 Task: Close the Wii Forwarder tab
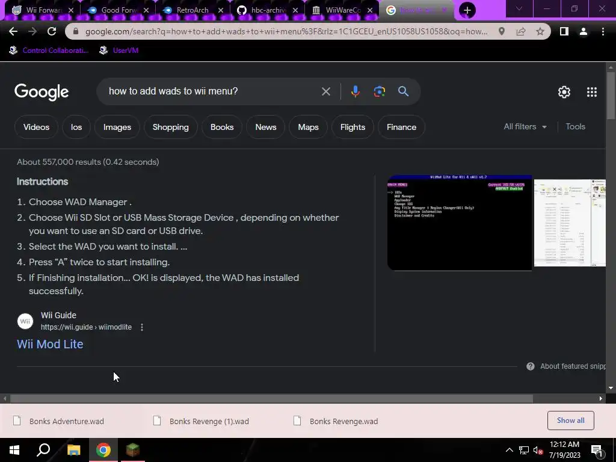tap(71, 10)
